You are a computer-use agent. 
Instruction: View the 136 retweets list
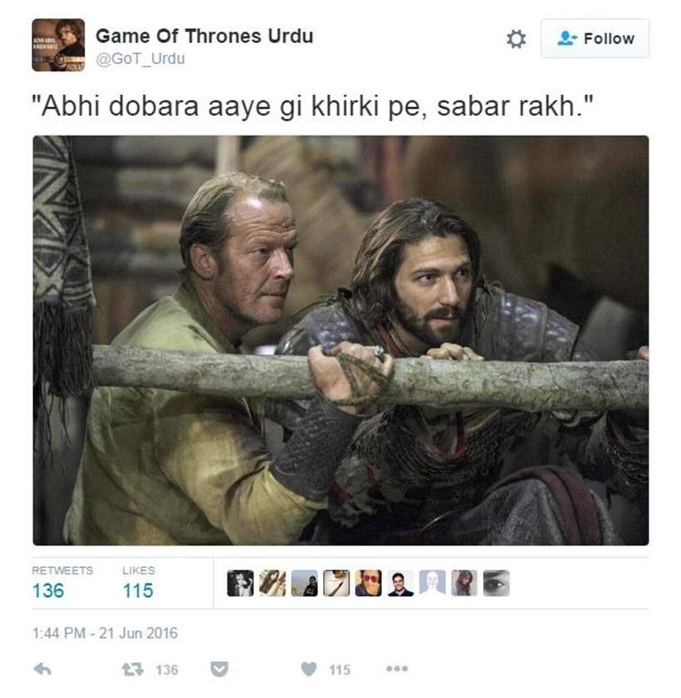pos(62,583)
